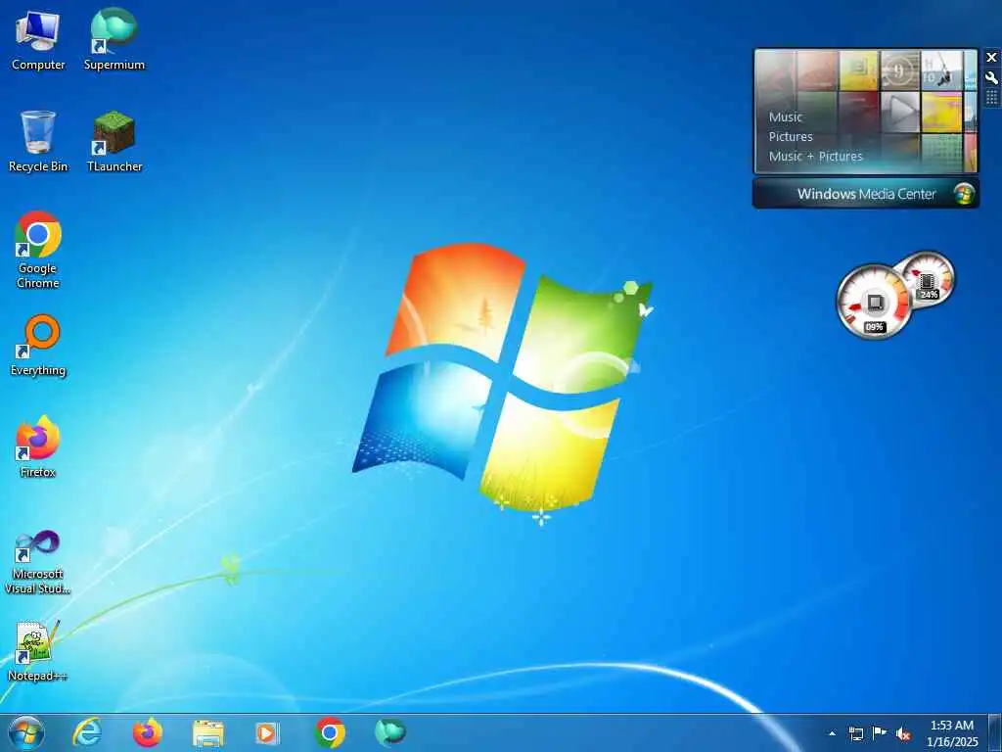This screenshot has width=1002, height=752.
Task: Click the Media Center play thumbnail
Action: click(x=900, y=112)
